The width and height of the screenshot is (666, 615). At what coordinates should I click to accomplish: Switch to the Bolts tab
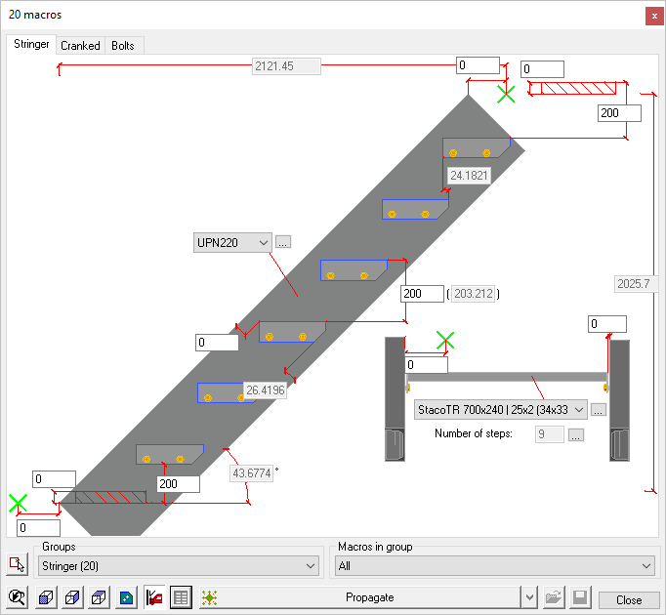pos(123,46)
